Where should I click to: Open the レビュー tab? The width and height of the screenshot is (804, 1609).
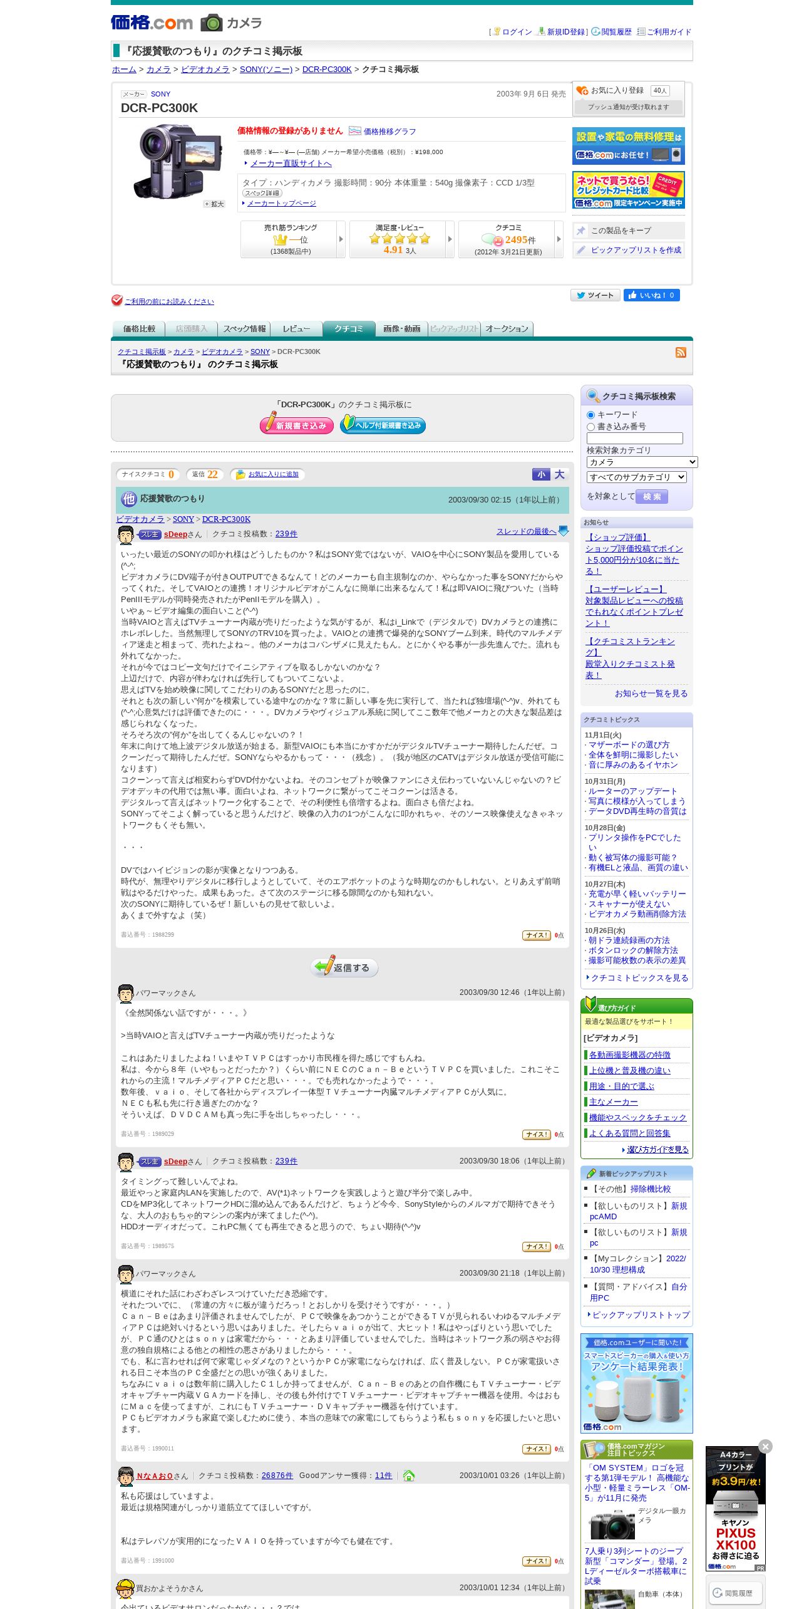coord(296,329)
